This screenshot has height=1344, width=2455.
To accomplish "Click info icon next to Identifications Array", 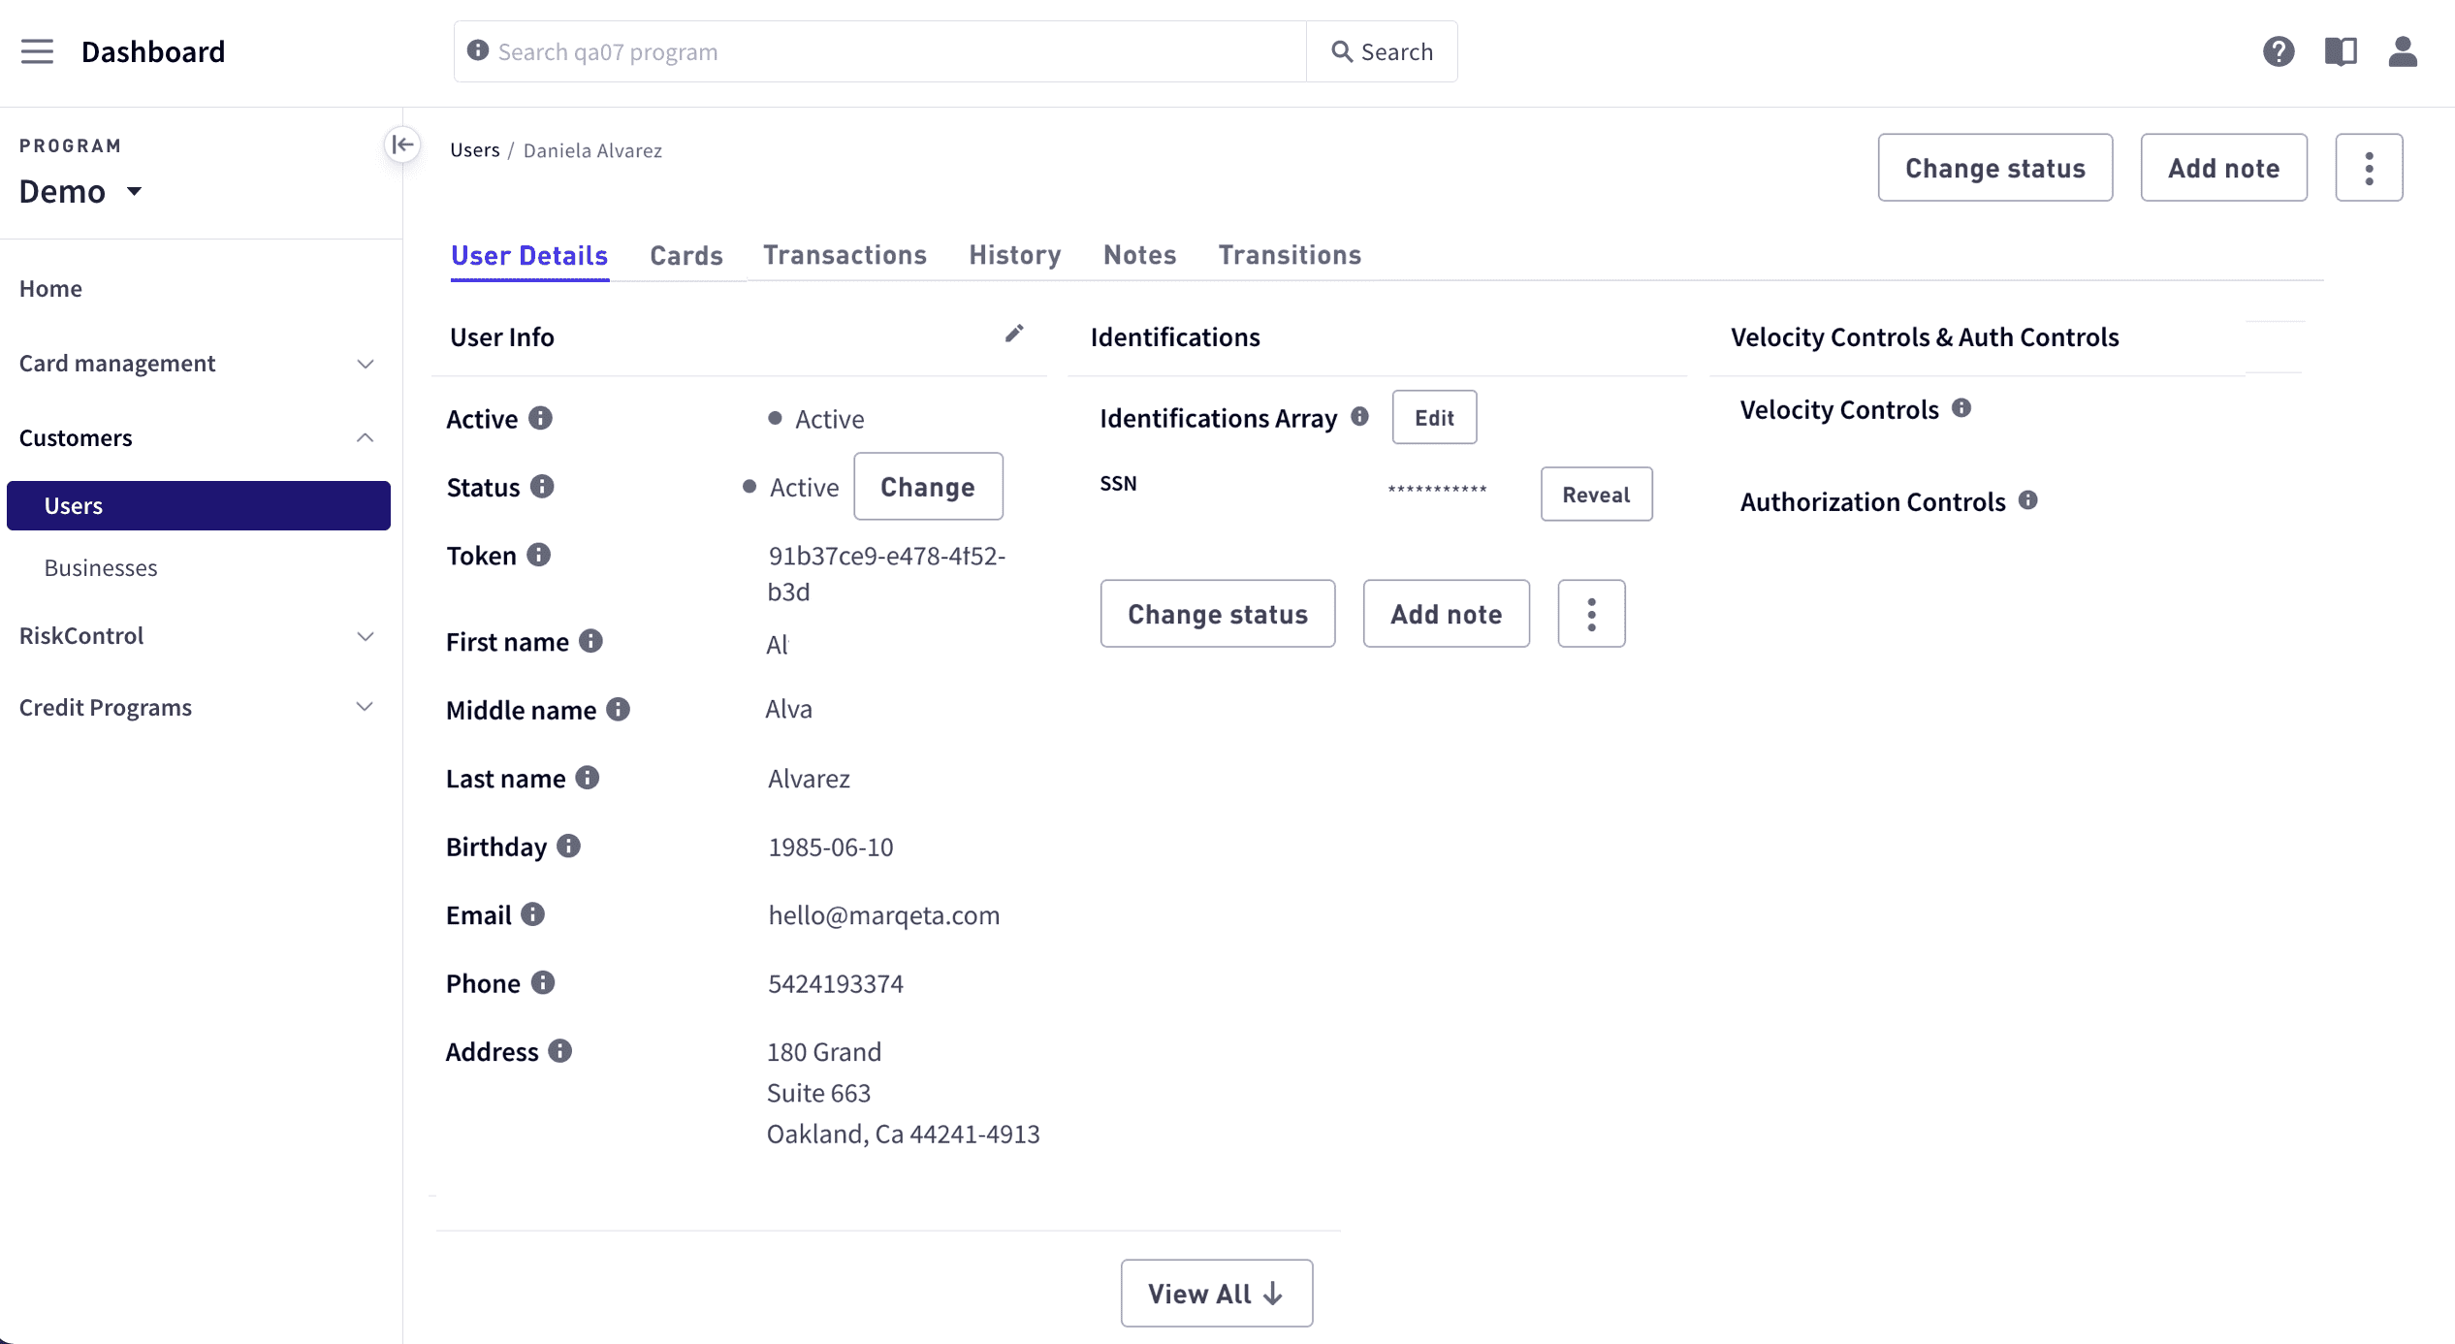I will pyautogui.click(x=1359, y=417).
